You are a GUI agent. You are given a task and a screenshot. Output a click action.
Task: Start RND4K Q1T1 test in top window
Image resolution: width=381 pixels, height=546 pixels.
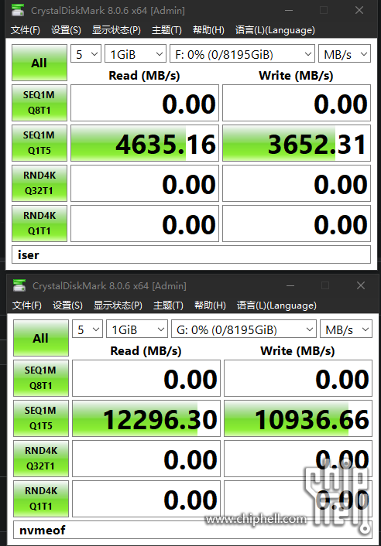point(39,224)
